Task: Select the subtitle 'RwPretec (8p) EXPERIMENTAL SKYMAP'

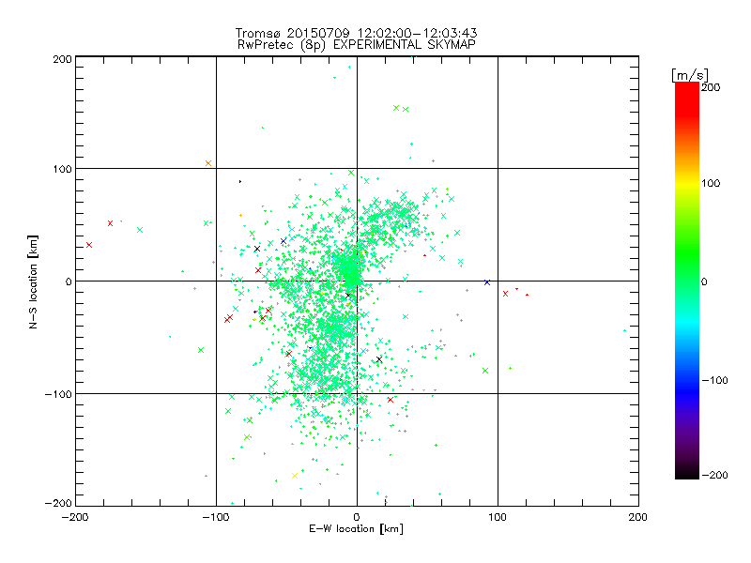Action: pyautogui.click(x=357, y=45)
